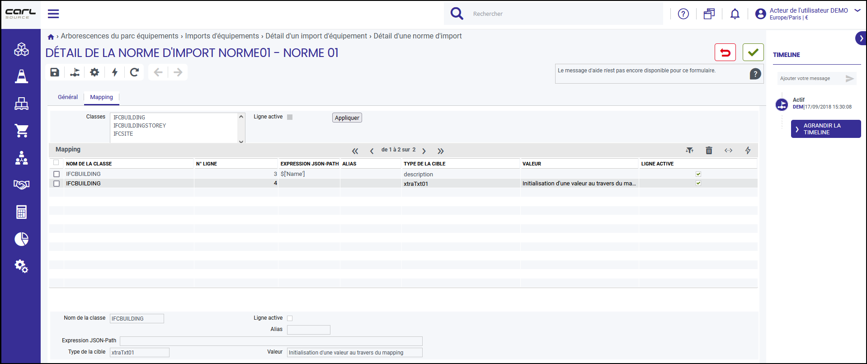
Task: Open the calculator module in sidebar
Action: click(x=21, y=212)
